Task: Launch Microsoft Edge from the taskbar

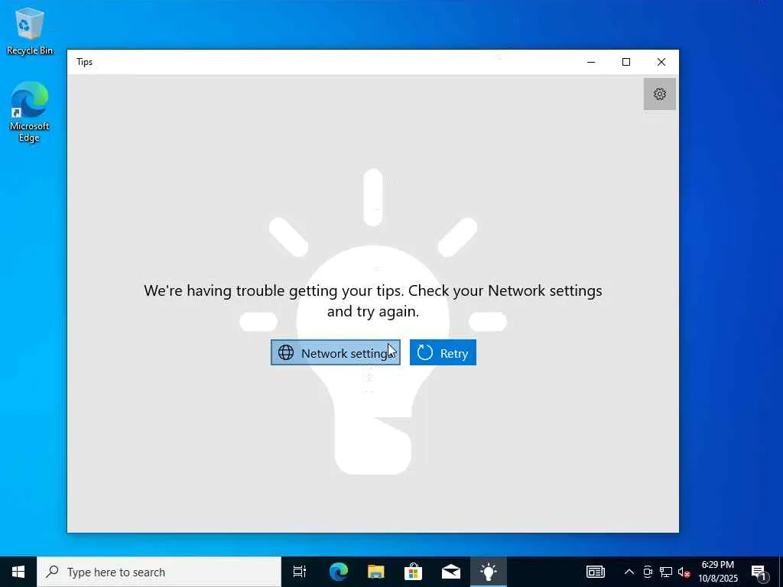Action: pyautogui.click(x=338, y=572)
